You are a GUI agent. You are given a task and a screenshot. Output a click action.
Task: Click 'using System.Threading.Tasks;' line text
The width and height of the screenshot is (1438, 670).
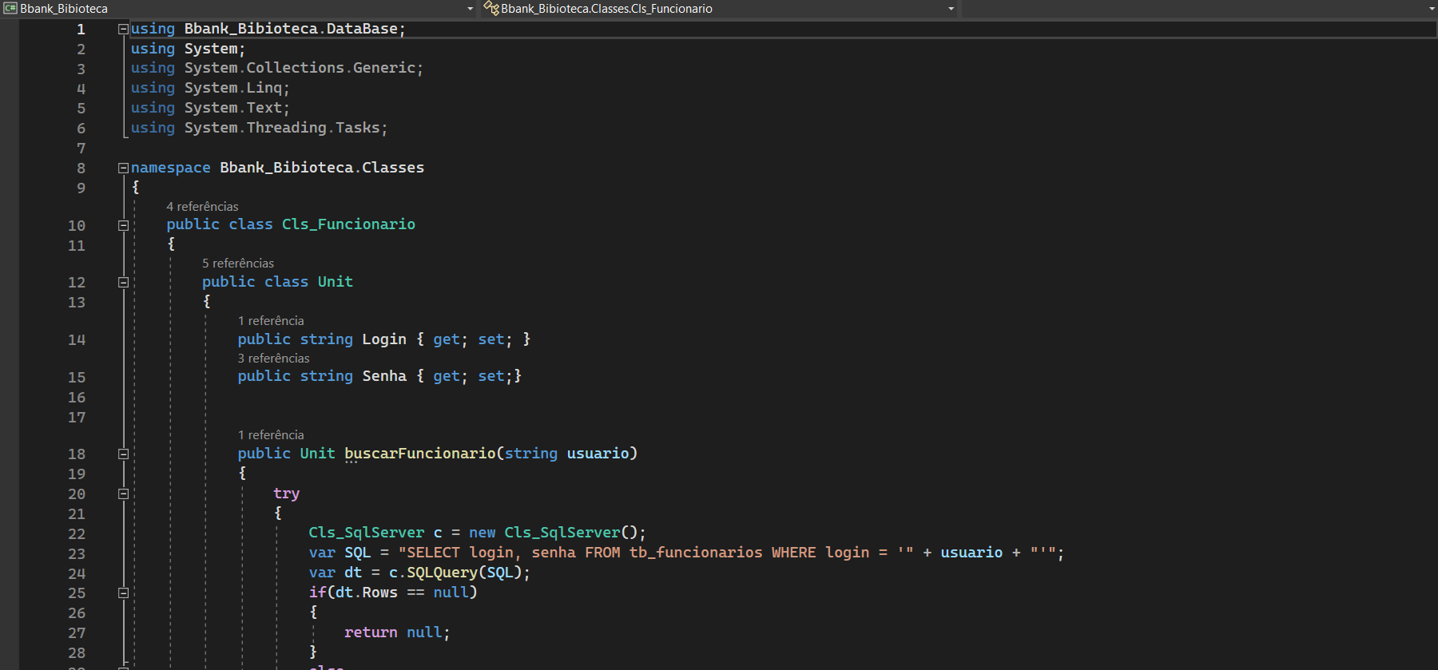tap(260, 128)
